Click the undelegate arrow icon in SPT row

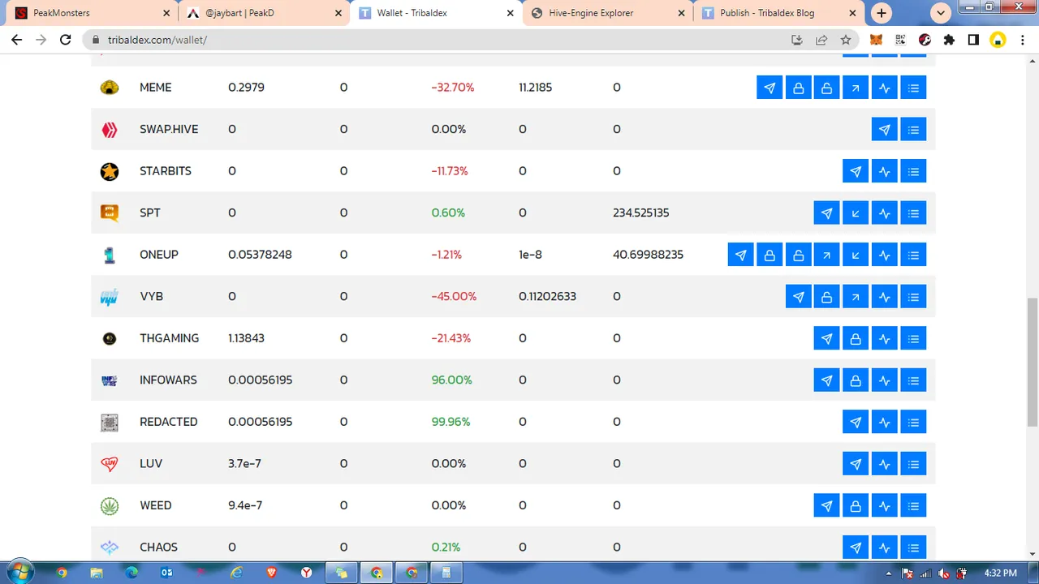coord(856,213)
